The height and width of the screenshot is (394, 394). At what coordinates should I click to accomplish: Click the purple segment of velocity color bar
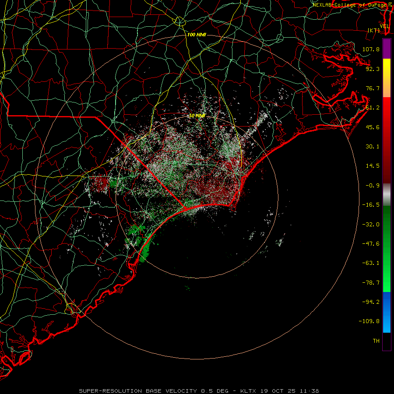(x=387, y=49)
